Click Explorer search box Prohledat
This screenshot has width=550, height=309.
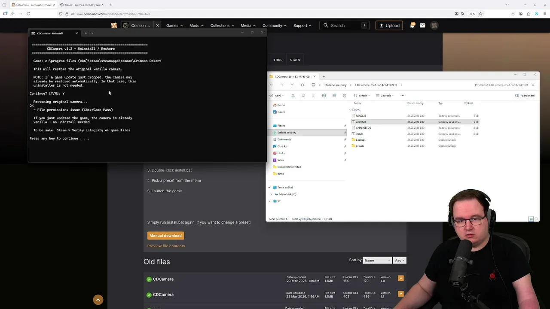[x=504, y=85]
